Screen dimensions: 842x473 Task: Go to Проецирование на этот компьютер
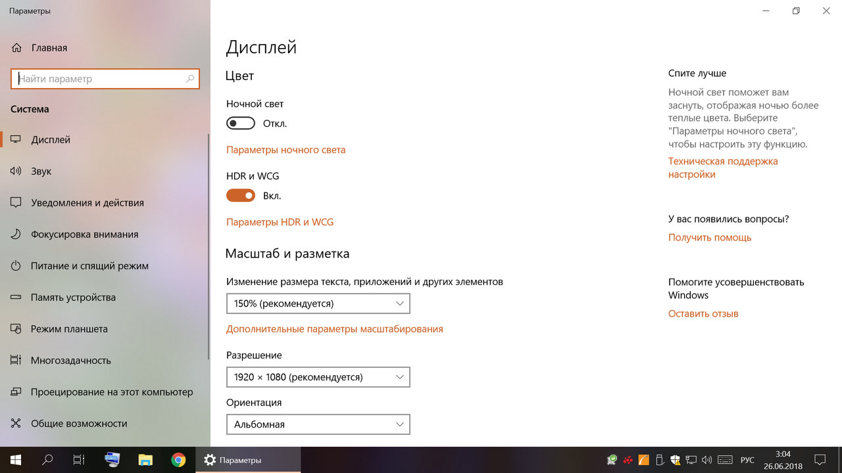pyautogui.click(x=112, y=392)
